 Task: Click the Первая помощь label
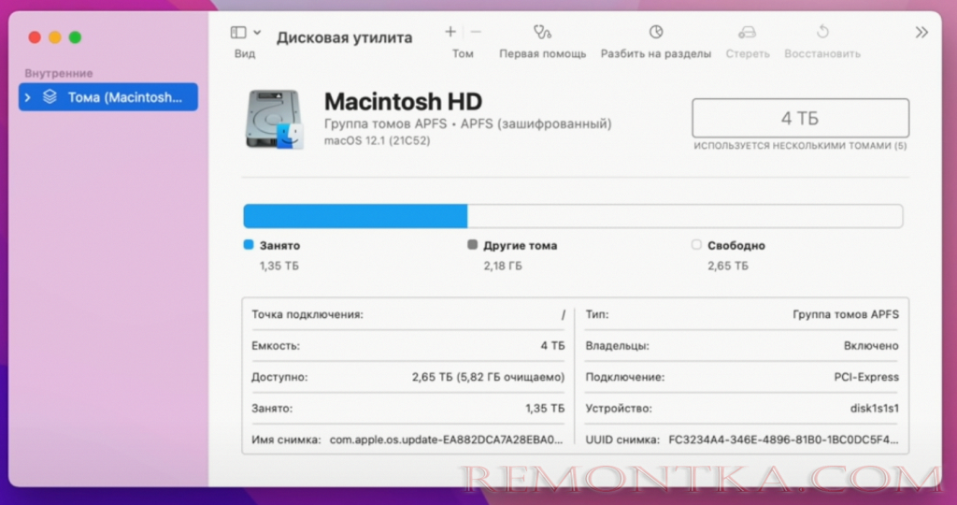(543, 53)
